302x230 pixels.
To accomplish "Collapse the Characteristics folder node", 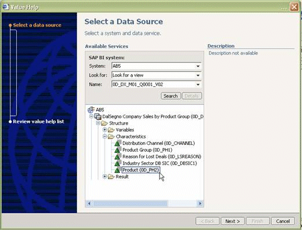I will (105, 137).
